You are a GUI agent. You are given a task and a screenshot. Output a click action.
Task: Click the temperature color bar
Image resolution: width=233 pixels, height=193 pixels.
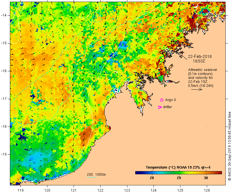click(178, 173)
